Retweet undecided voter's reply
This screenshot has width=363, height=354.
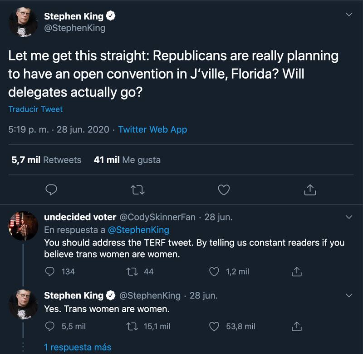(134, 271)
